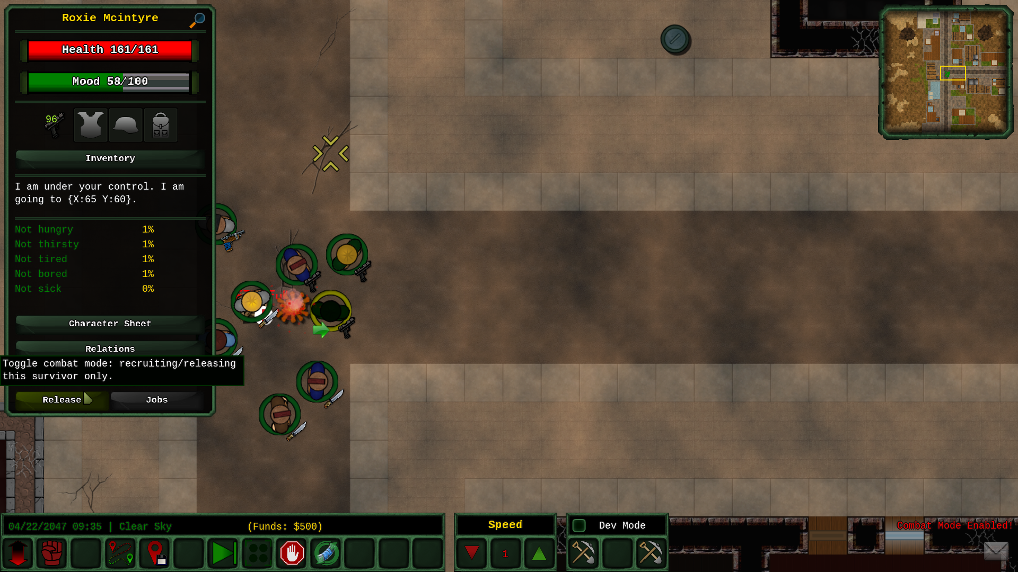1018x572 pixels.
Task: Toggle Combat Mode Enabled status
Action: pyautogui.click(x=52, y=552)
